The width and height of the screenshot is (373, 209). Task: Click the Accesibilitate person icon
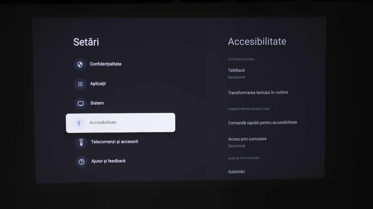pos(79,123)
